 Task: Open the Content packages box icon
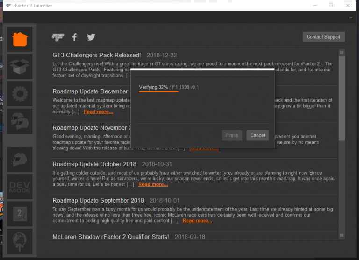point(20,67)
